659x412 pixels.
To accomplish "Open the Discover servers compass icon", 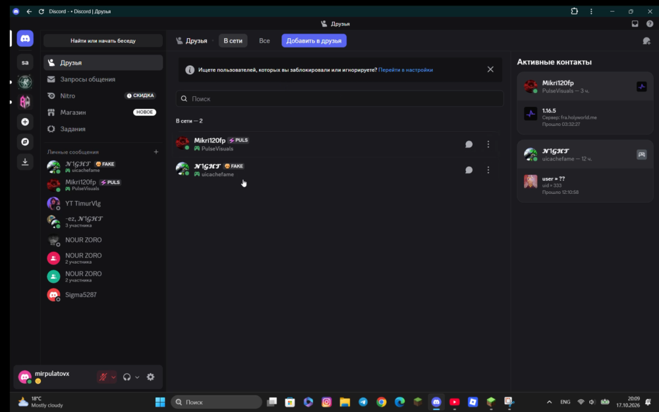I will (x=25, y=142).
